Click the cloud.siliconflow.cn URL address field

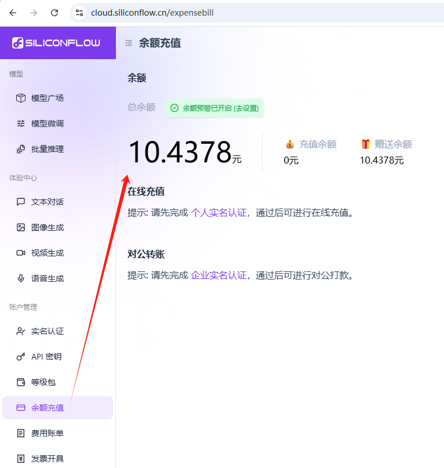[152, 13]
